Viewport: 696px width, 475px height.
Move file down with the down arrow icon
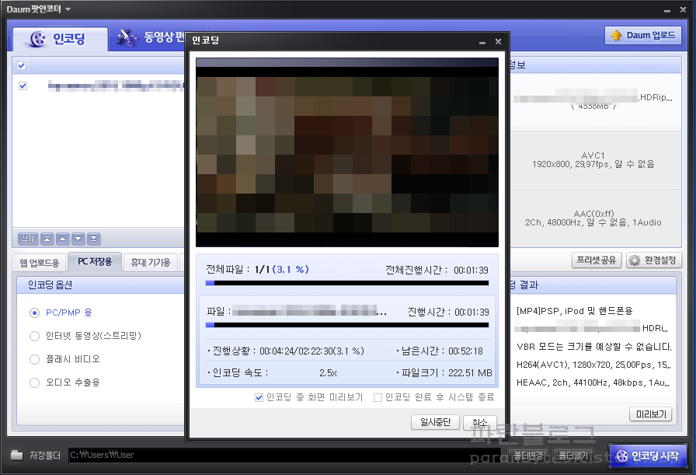(x=78, y=239)
